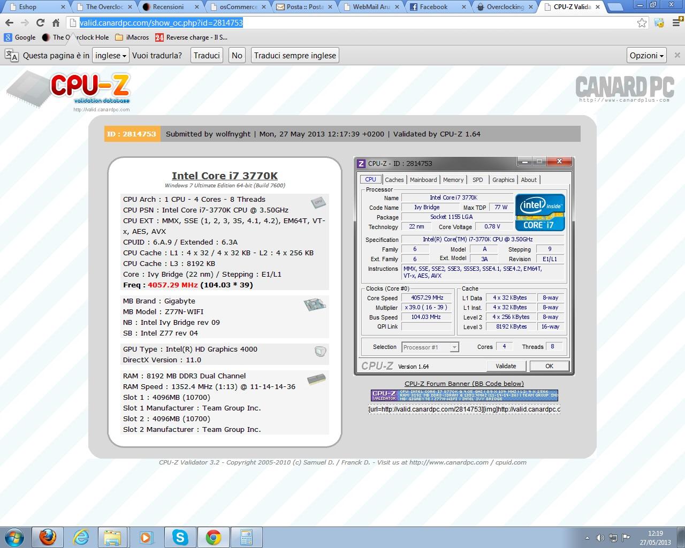Click the CPU-Z validation database logo
The image size is (685, 548).
click(68, 91)
